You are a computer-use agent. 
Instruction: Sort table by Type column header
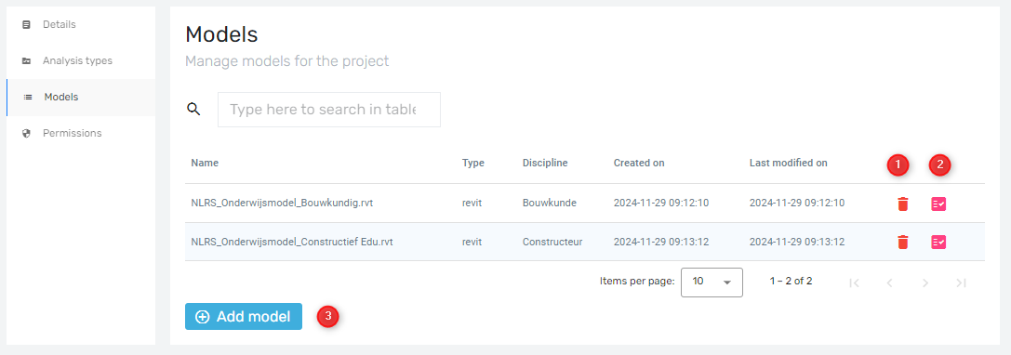click(473, 163)
